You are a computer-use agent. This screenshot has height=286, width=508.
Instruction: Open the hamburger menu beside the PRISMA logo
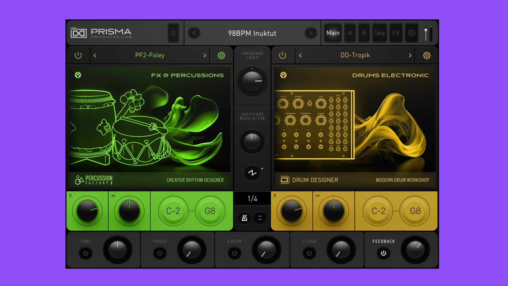pos(173,33)
